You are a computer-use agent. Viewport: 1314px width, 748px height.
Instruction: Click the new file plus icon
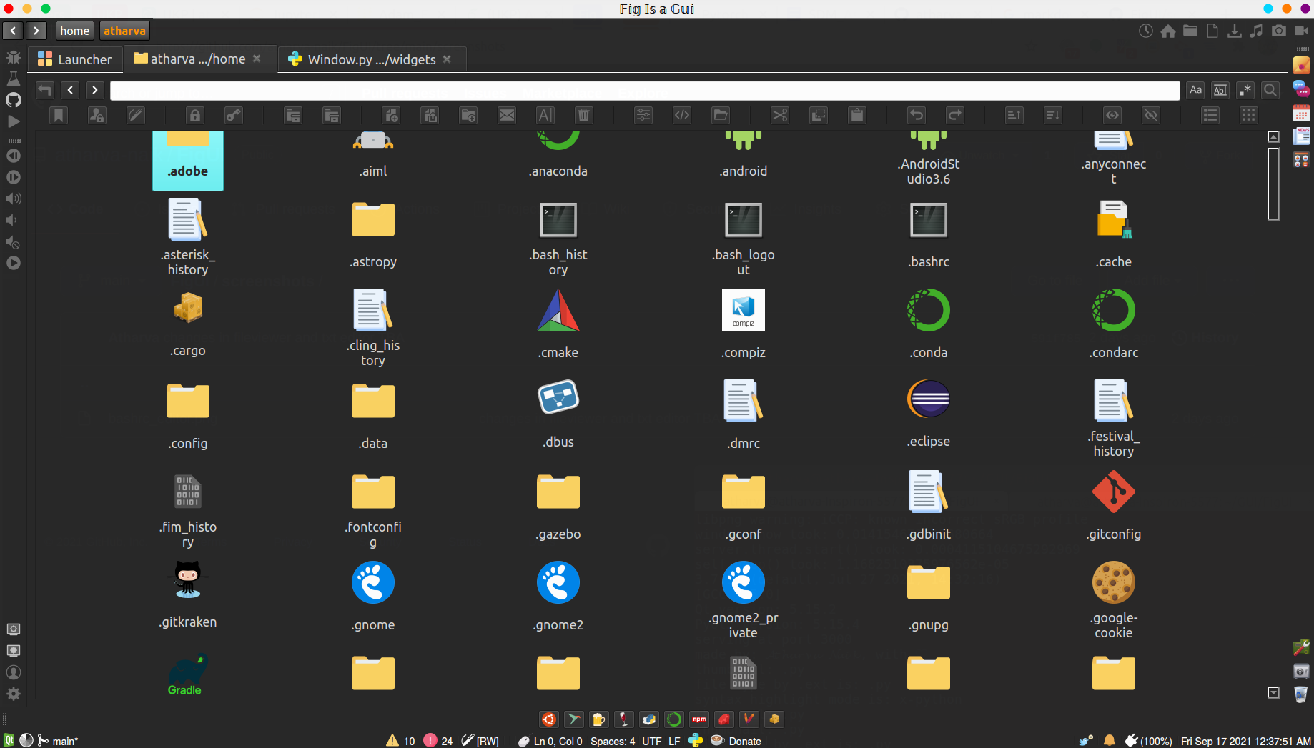(390, 115)
